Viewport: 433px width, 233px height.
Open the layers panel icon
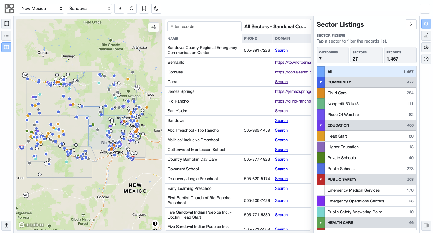[426, 24]
